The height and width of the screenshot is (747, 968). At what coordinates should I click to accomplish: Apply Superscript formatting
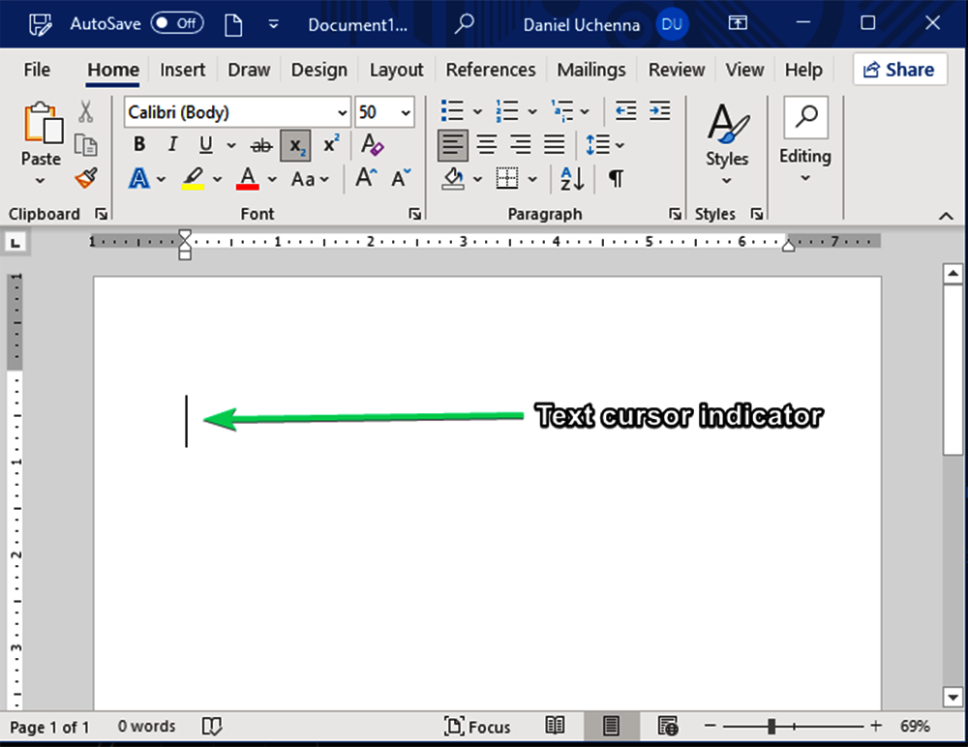(x=330, y=144)
